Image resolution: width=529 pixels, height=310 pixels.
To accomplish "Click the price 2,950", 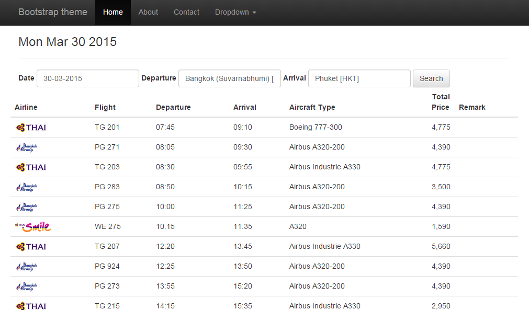I will (441, 306).
